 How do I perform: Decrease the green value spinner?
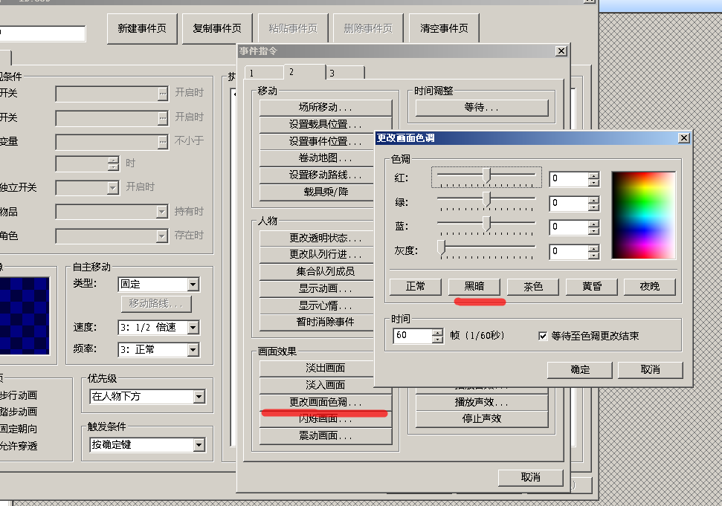pyautogui.click(x=594, y=207)
